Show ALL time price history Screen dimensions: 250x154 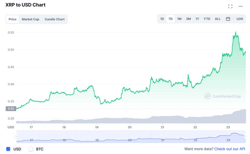point(217,19)
